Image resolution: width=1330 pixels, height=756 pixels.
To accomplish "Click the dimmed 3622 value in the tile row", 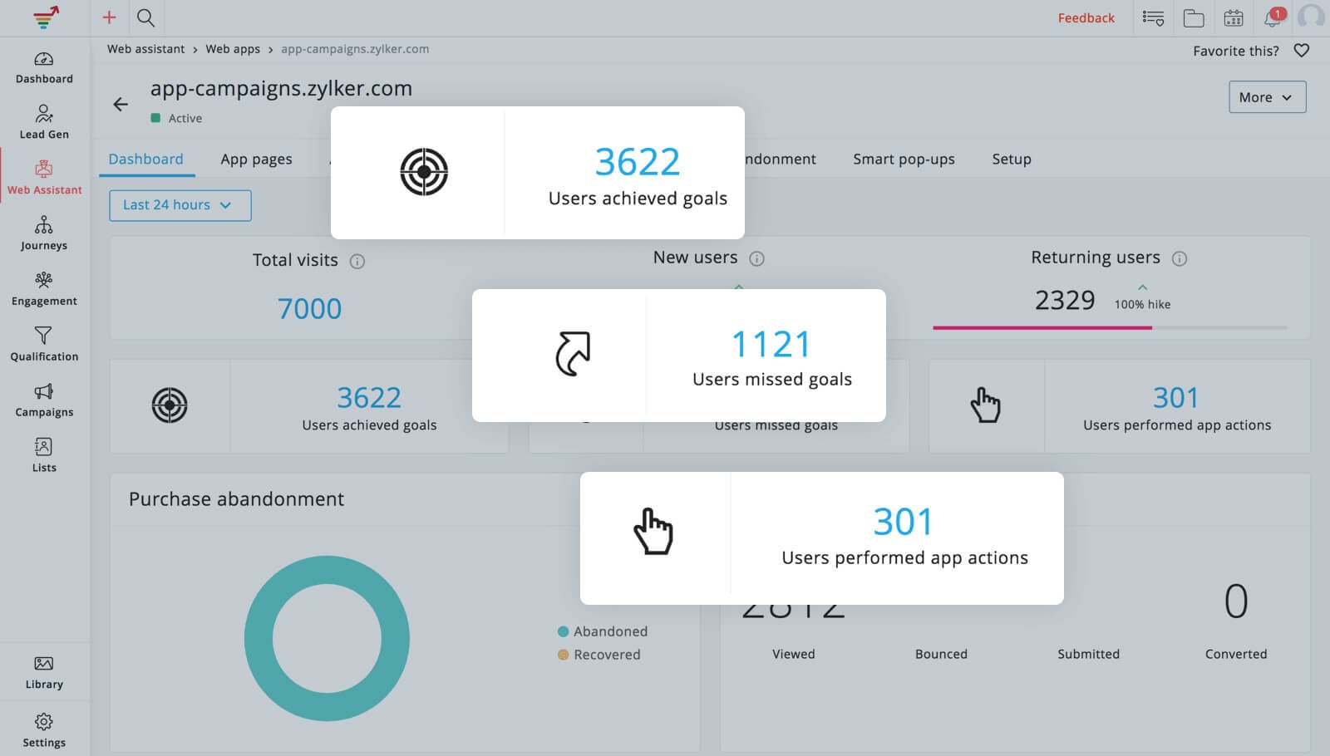I will click(369, 398).
